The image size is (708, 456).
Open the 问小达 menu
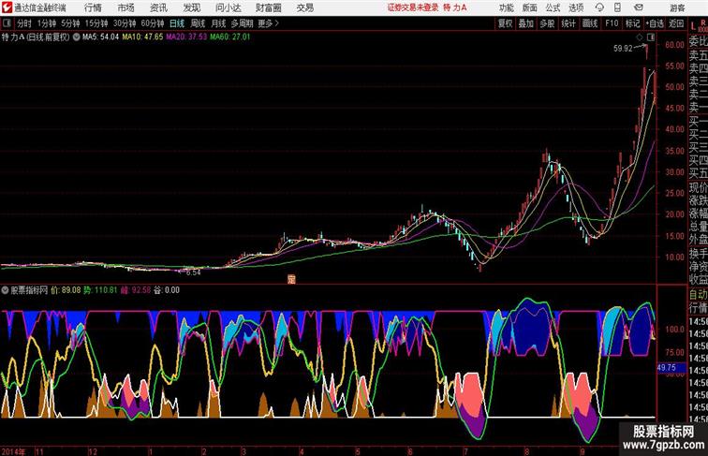click(228, 7)
